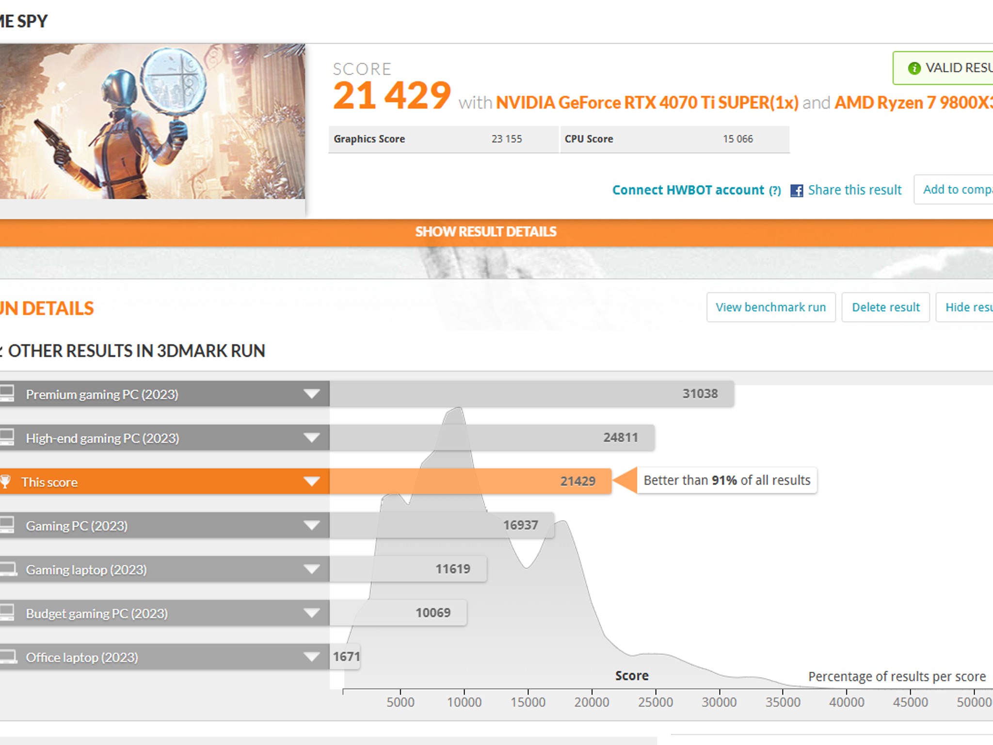The width and height of the screenshot is (993, 745).
Task: Expand the Premium gaming PC (2023) row arrow
Action: [311, 394]
